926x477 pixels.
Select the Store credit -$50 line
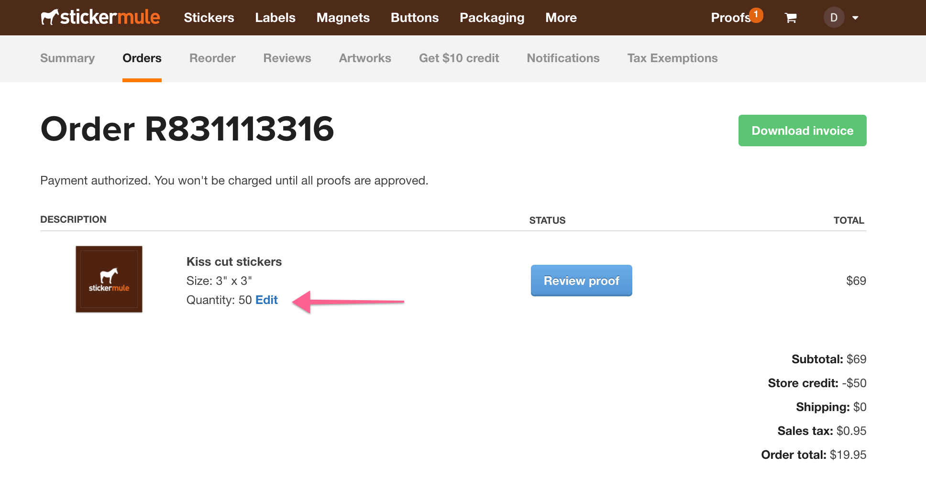817,383
